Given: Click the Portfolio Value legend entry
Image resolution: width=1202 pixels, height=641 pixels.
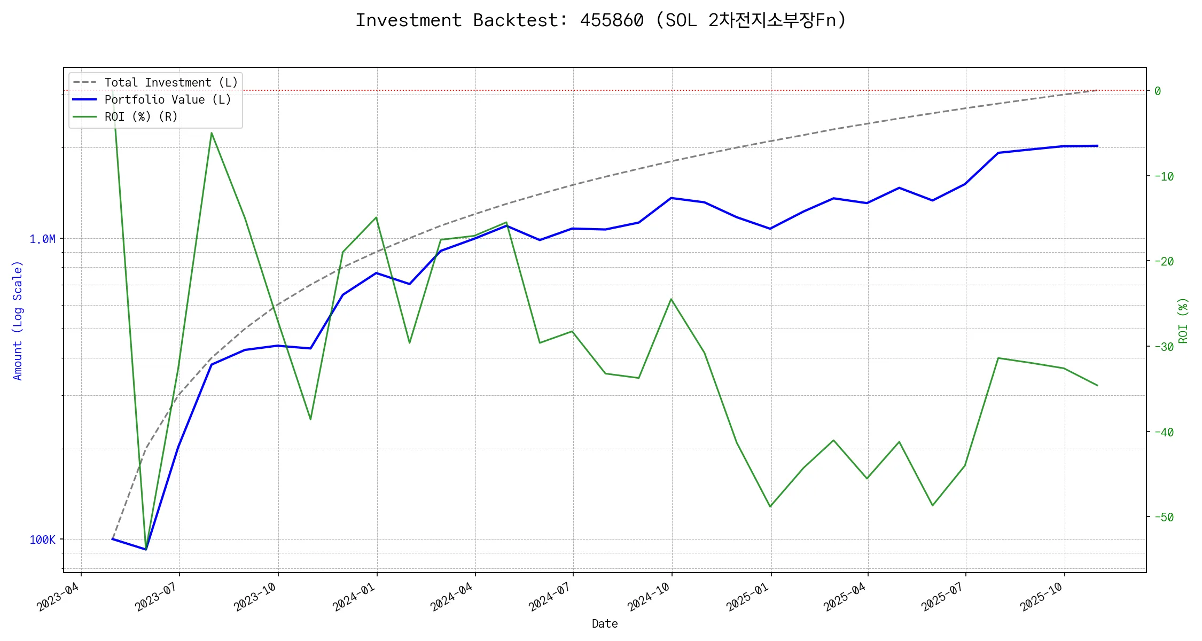Looking at the screenshot, I should [x=167, y=100].
